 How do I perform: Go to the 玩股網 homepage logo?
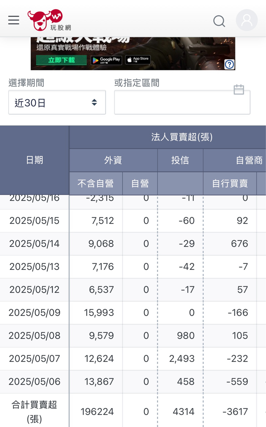pos(49,20)
